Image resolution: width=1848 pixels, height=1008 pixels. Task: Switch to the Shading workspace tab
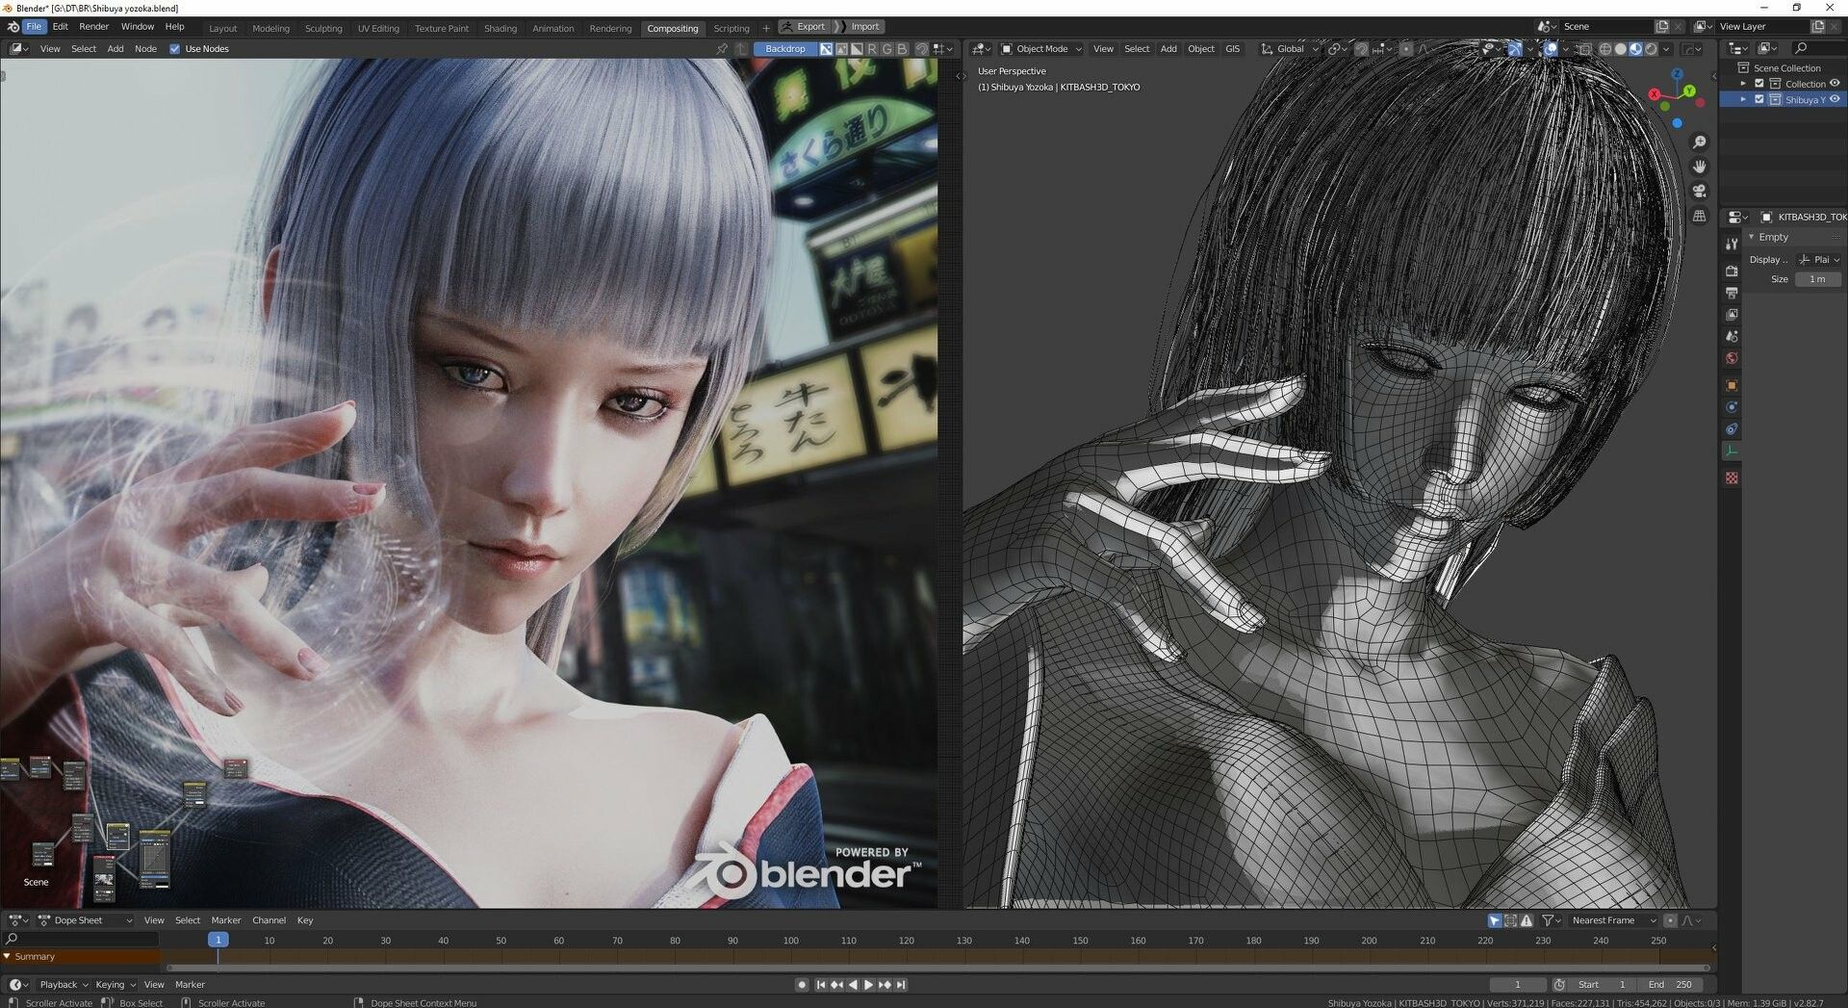coord(500,28)
